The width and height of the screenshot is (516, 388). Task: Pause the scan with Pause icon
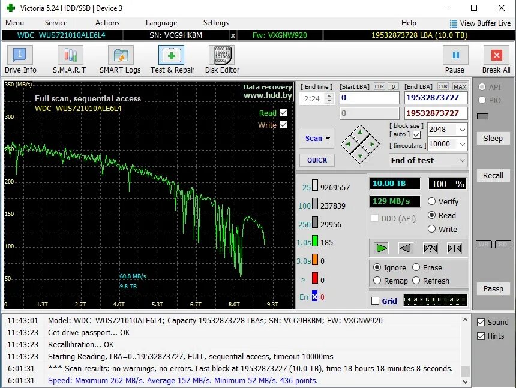tap(455, 55)
